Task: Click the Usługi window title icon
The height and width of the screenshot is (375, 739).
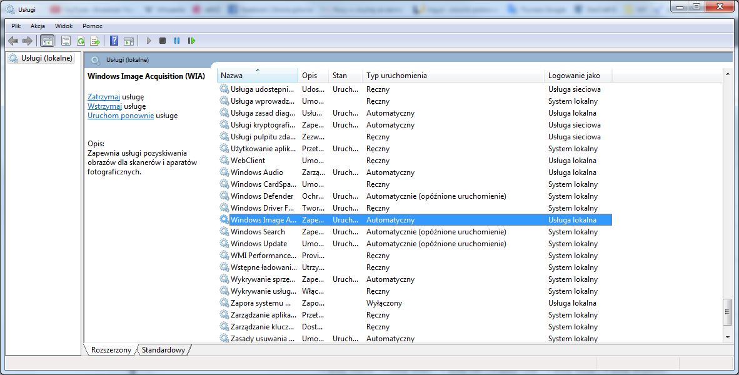Action: [x=10, y=9]
